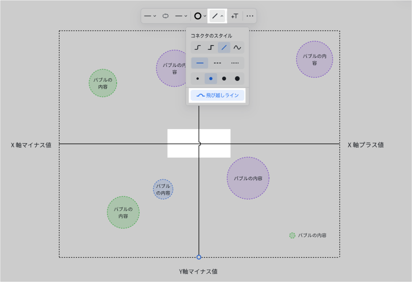This screenshot has width=412, height=282.
Task: Choose the straight line connector style
Action: point(224,47)
